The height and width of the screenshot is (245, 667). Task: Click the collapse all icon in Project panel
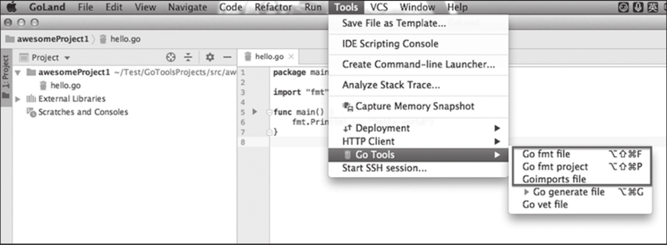click(188, 57)
